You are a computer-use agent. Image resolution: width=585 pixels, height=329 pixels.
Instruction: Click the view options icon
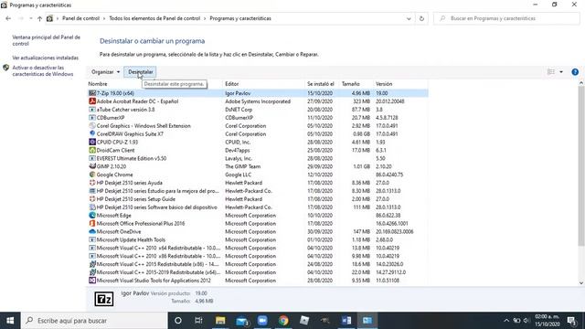[551, 72]
